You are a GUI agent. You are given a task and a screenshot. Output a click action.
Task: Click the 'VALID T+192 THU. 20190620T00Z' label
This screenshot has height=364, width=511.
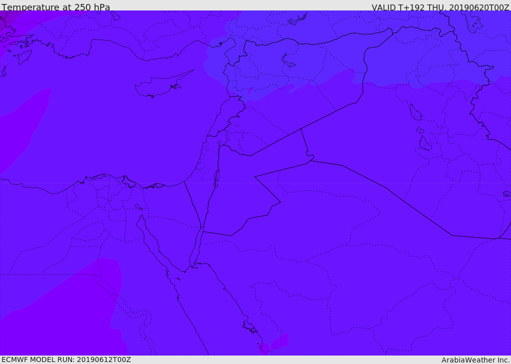440,7
